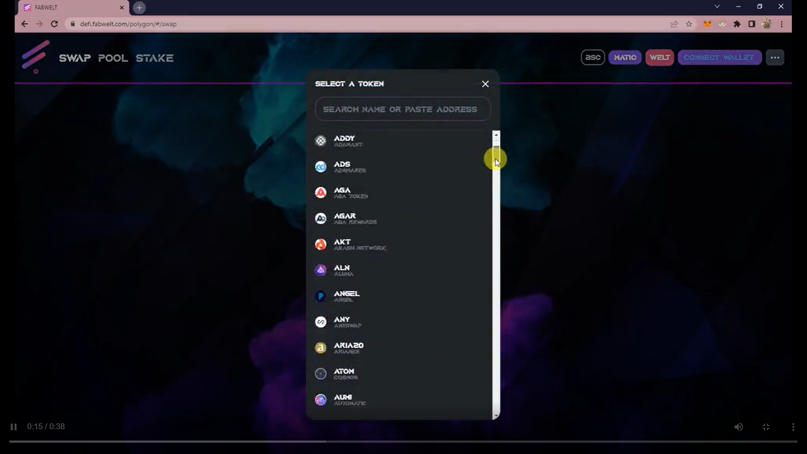The width and height of the screenshot is (807, 454).
Task: Select the ADDY token icon
Action: (321, 141)
